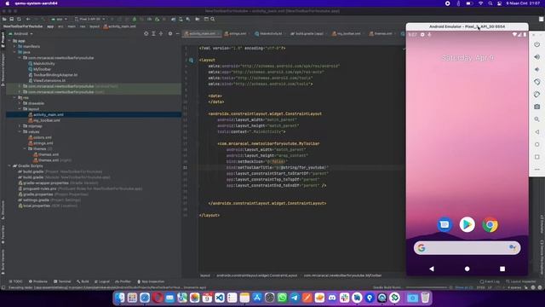Tap Android recents button on phone screen
Viewport: 545px width, 307px height.
(x=502, y=269)
